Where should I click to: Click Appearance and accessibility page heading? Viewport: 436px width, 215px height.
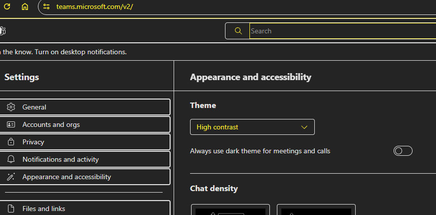[250, 77]
